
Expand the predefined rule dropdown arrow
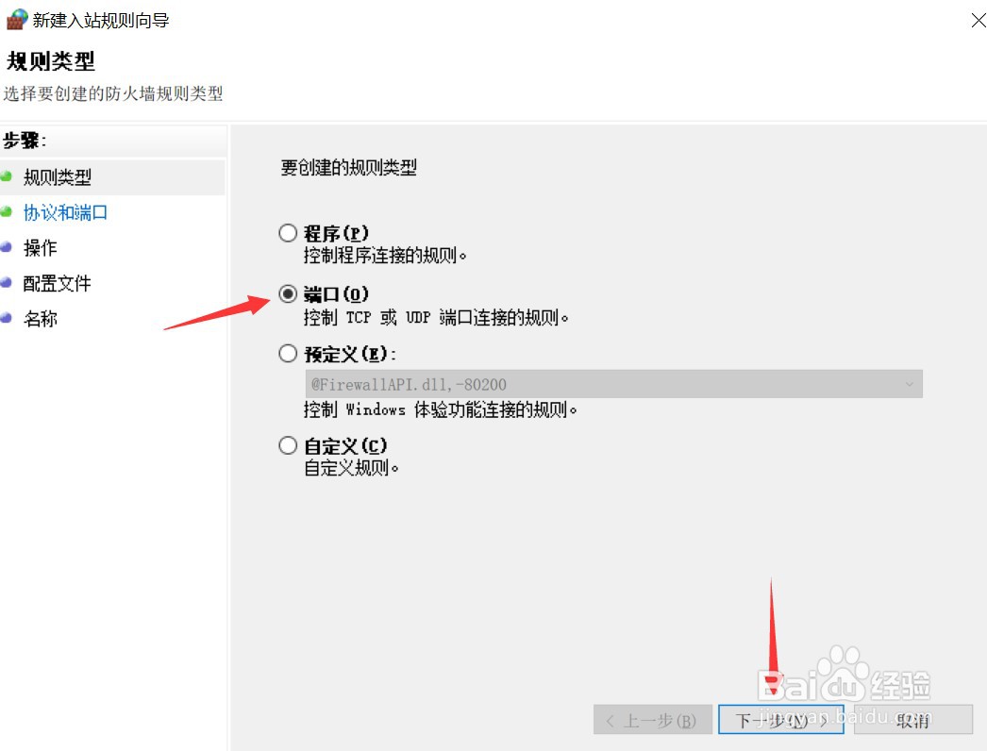(x=909, y=384)
